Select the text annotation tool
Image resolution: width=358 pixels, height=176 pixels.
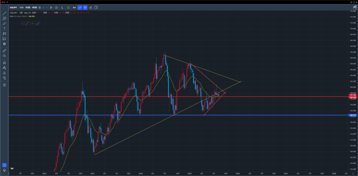pyautogui.click(x=4, y=29)
